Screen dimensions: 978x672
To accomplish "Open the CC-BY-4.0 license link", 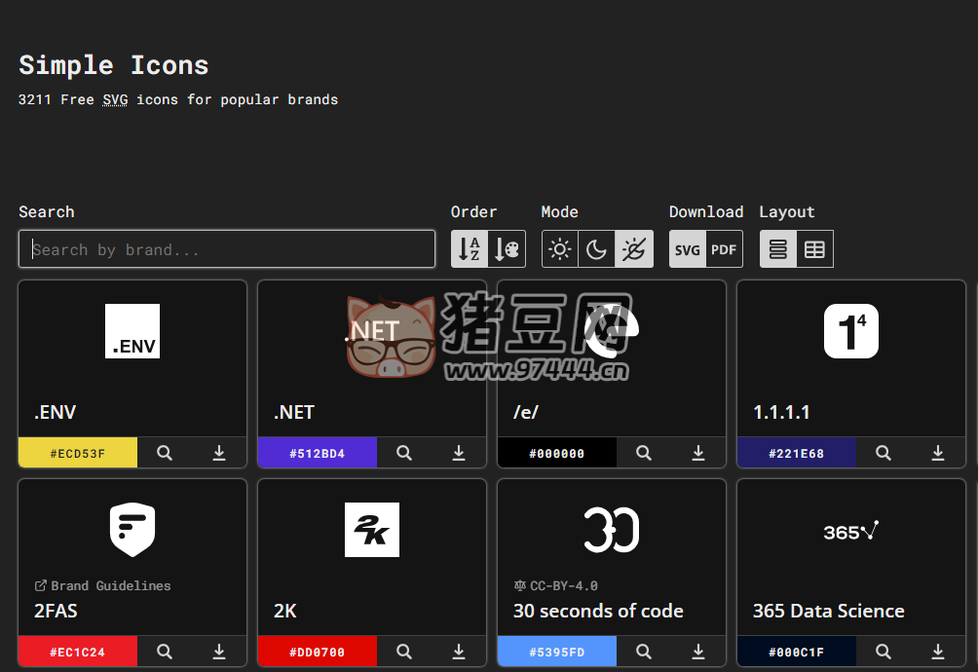I will 558,584.
